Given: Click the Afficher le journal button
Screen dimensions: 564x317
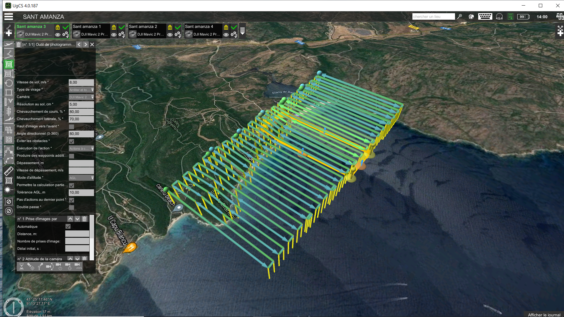Looking at the screenshot, I should [544, 315].
